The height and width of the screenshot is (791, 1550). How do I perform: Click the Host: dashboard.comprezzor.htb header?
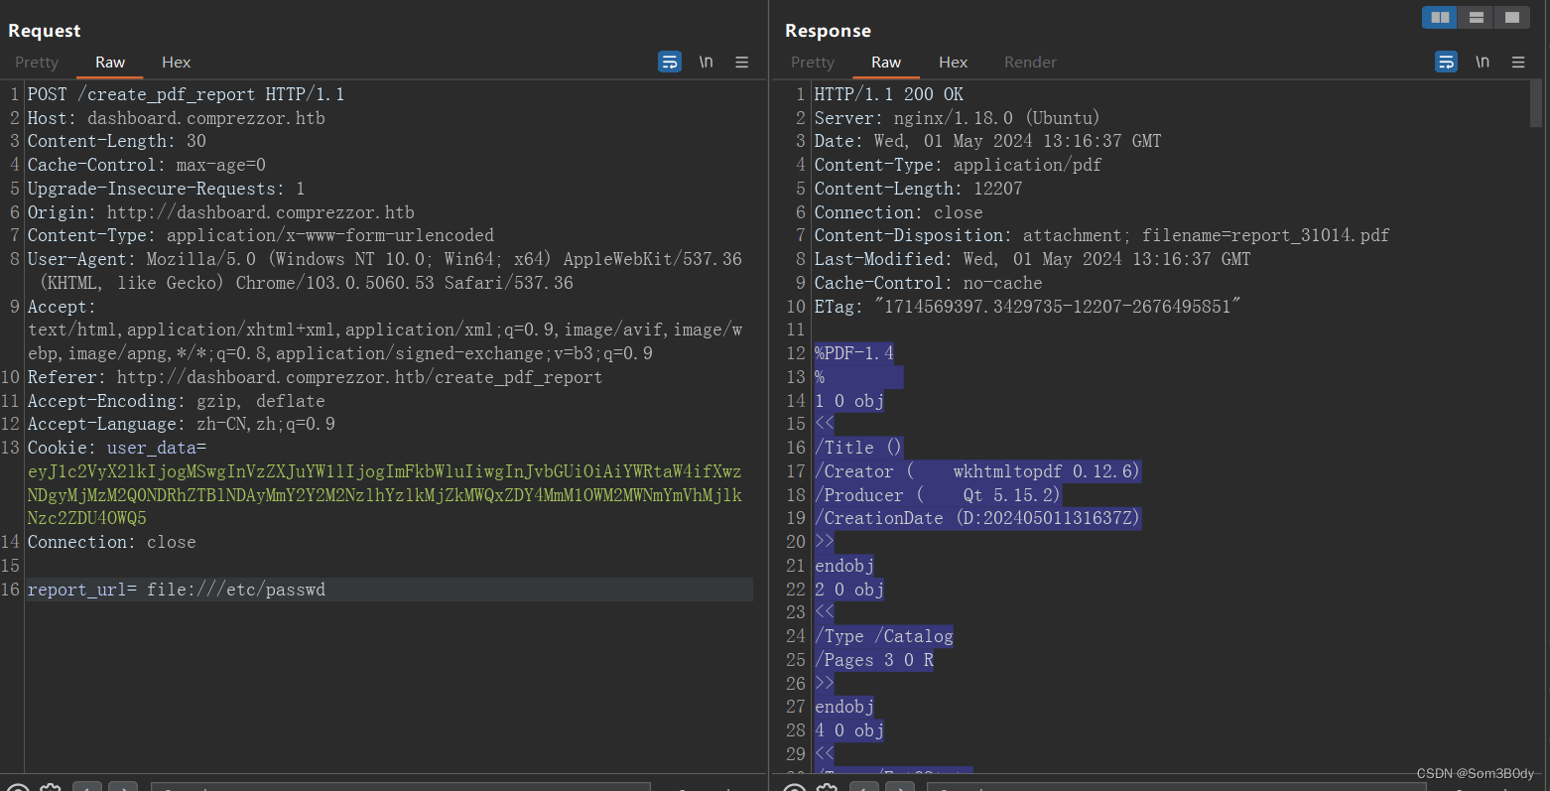tap(176, 118)
